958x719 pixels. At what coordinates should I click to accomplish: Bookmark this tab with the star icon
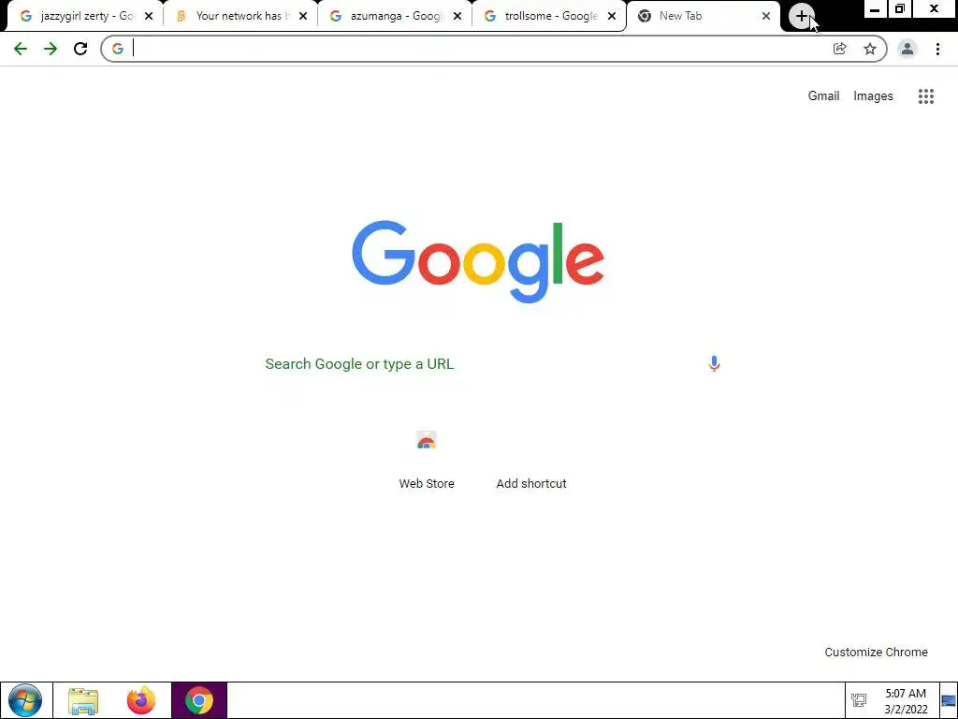[x=870, y=49]
